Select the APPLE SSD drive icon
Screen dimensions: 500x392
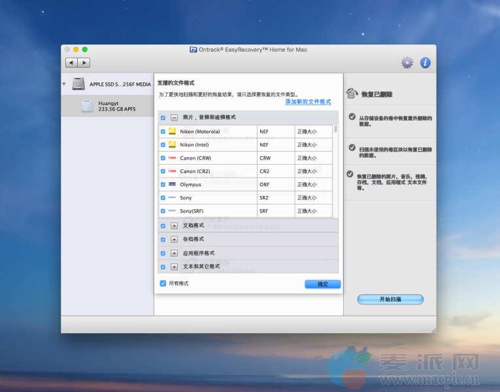(78, 84)
